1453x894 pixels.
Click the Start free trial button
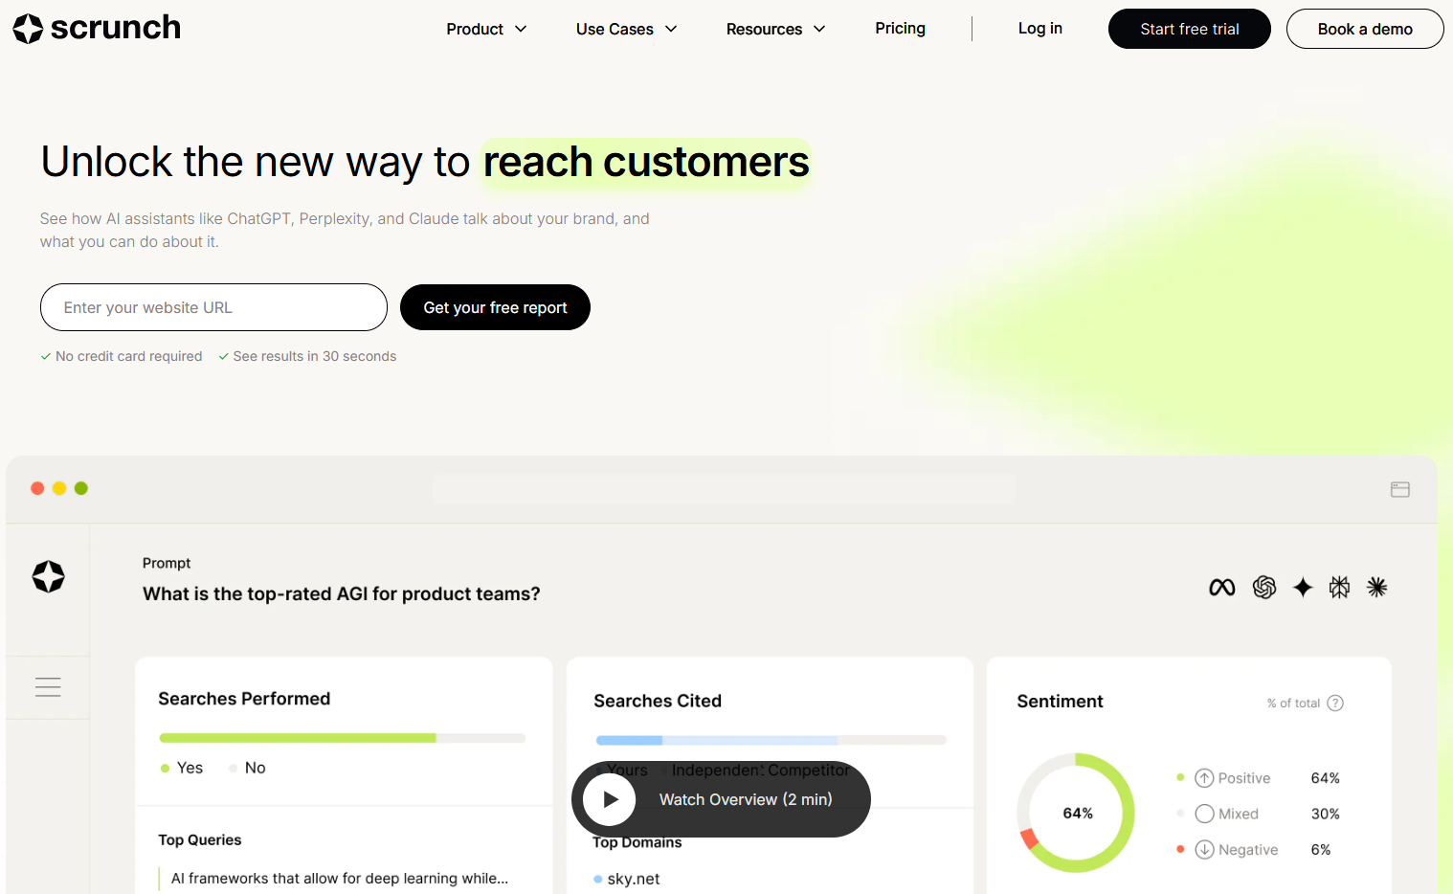point(1190,29)
